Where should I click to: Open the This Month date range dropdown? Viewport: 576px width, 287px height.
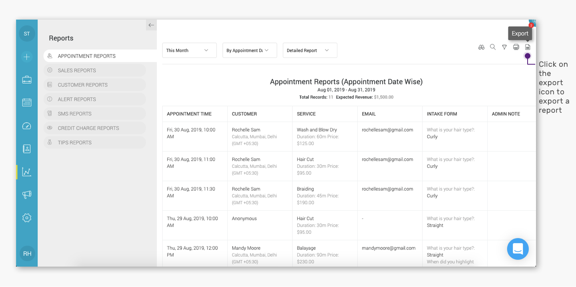pyautogui.click(x=190, y=50)
